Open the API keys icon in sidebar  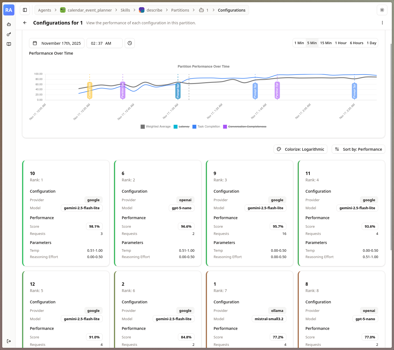[9, 34]
